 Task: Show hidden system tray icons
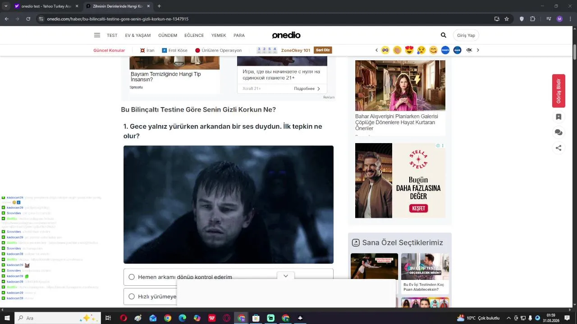509,318
